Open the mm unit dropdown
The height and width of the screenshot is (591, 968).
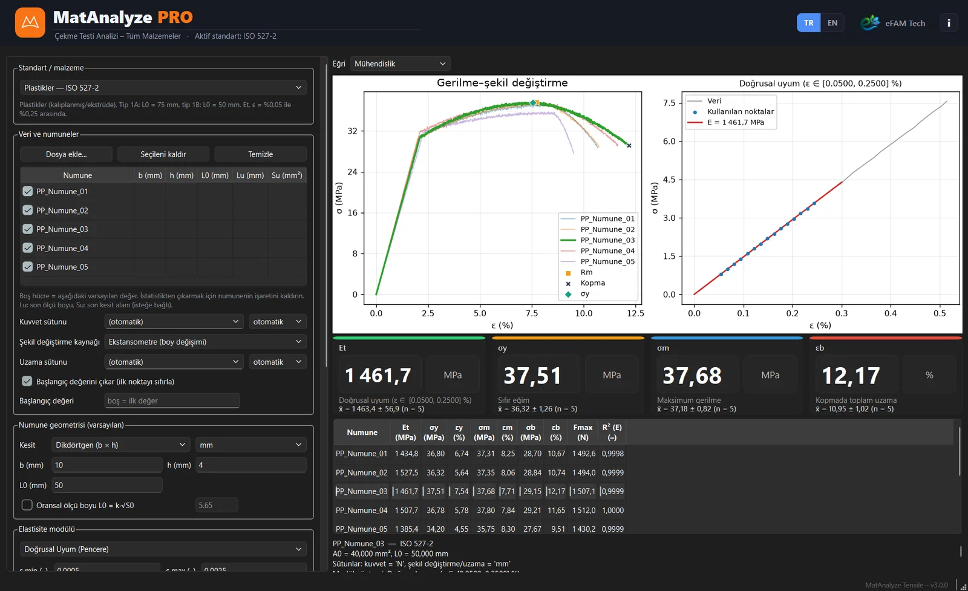pyautogui.click(x=251, y=445)
